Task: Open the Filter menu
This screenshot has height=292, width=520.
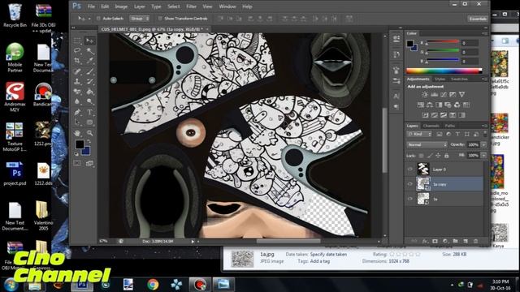Action: click(191, 6)
